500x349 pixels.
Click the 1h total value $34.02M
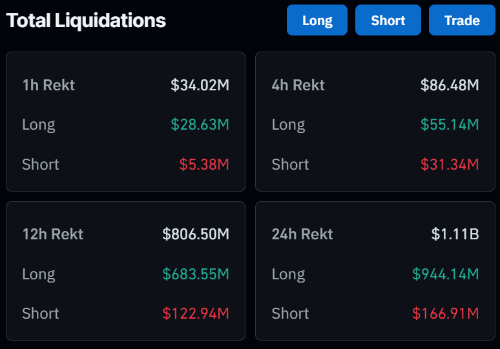pos(200,85)
